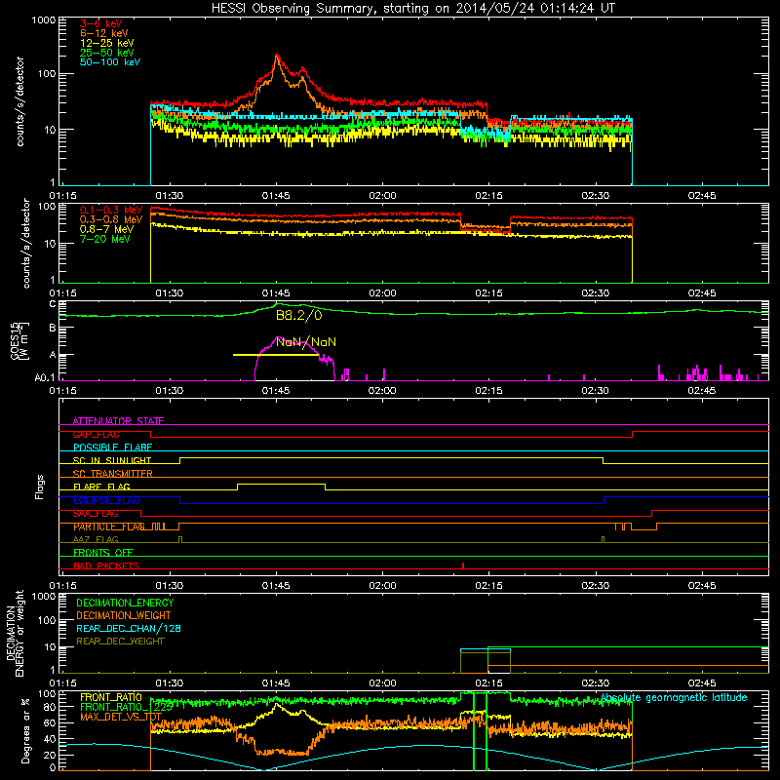This screenshot has width=780, height=780.
Task: Click the A0.1 label on GOES axis
Action: click(45, 377)
